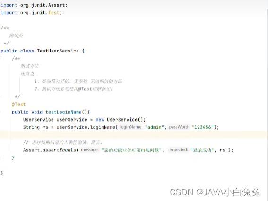Click the testLoginName method name

[64, 112]
